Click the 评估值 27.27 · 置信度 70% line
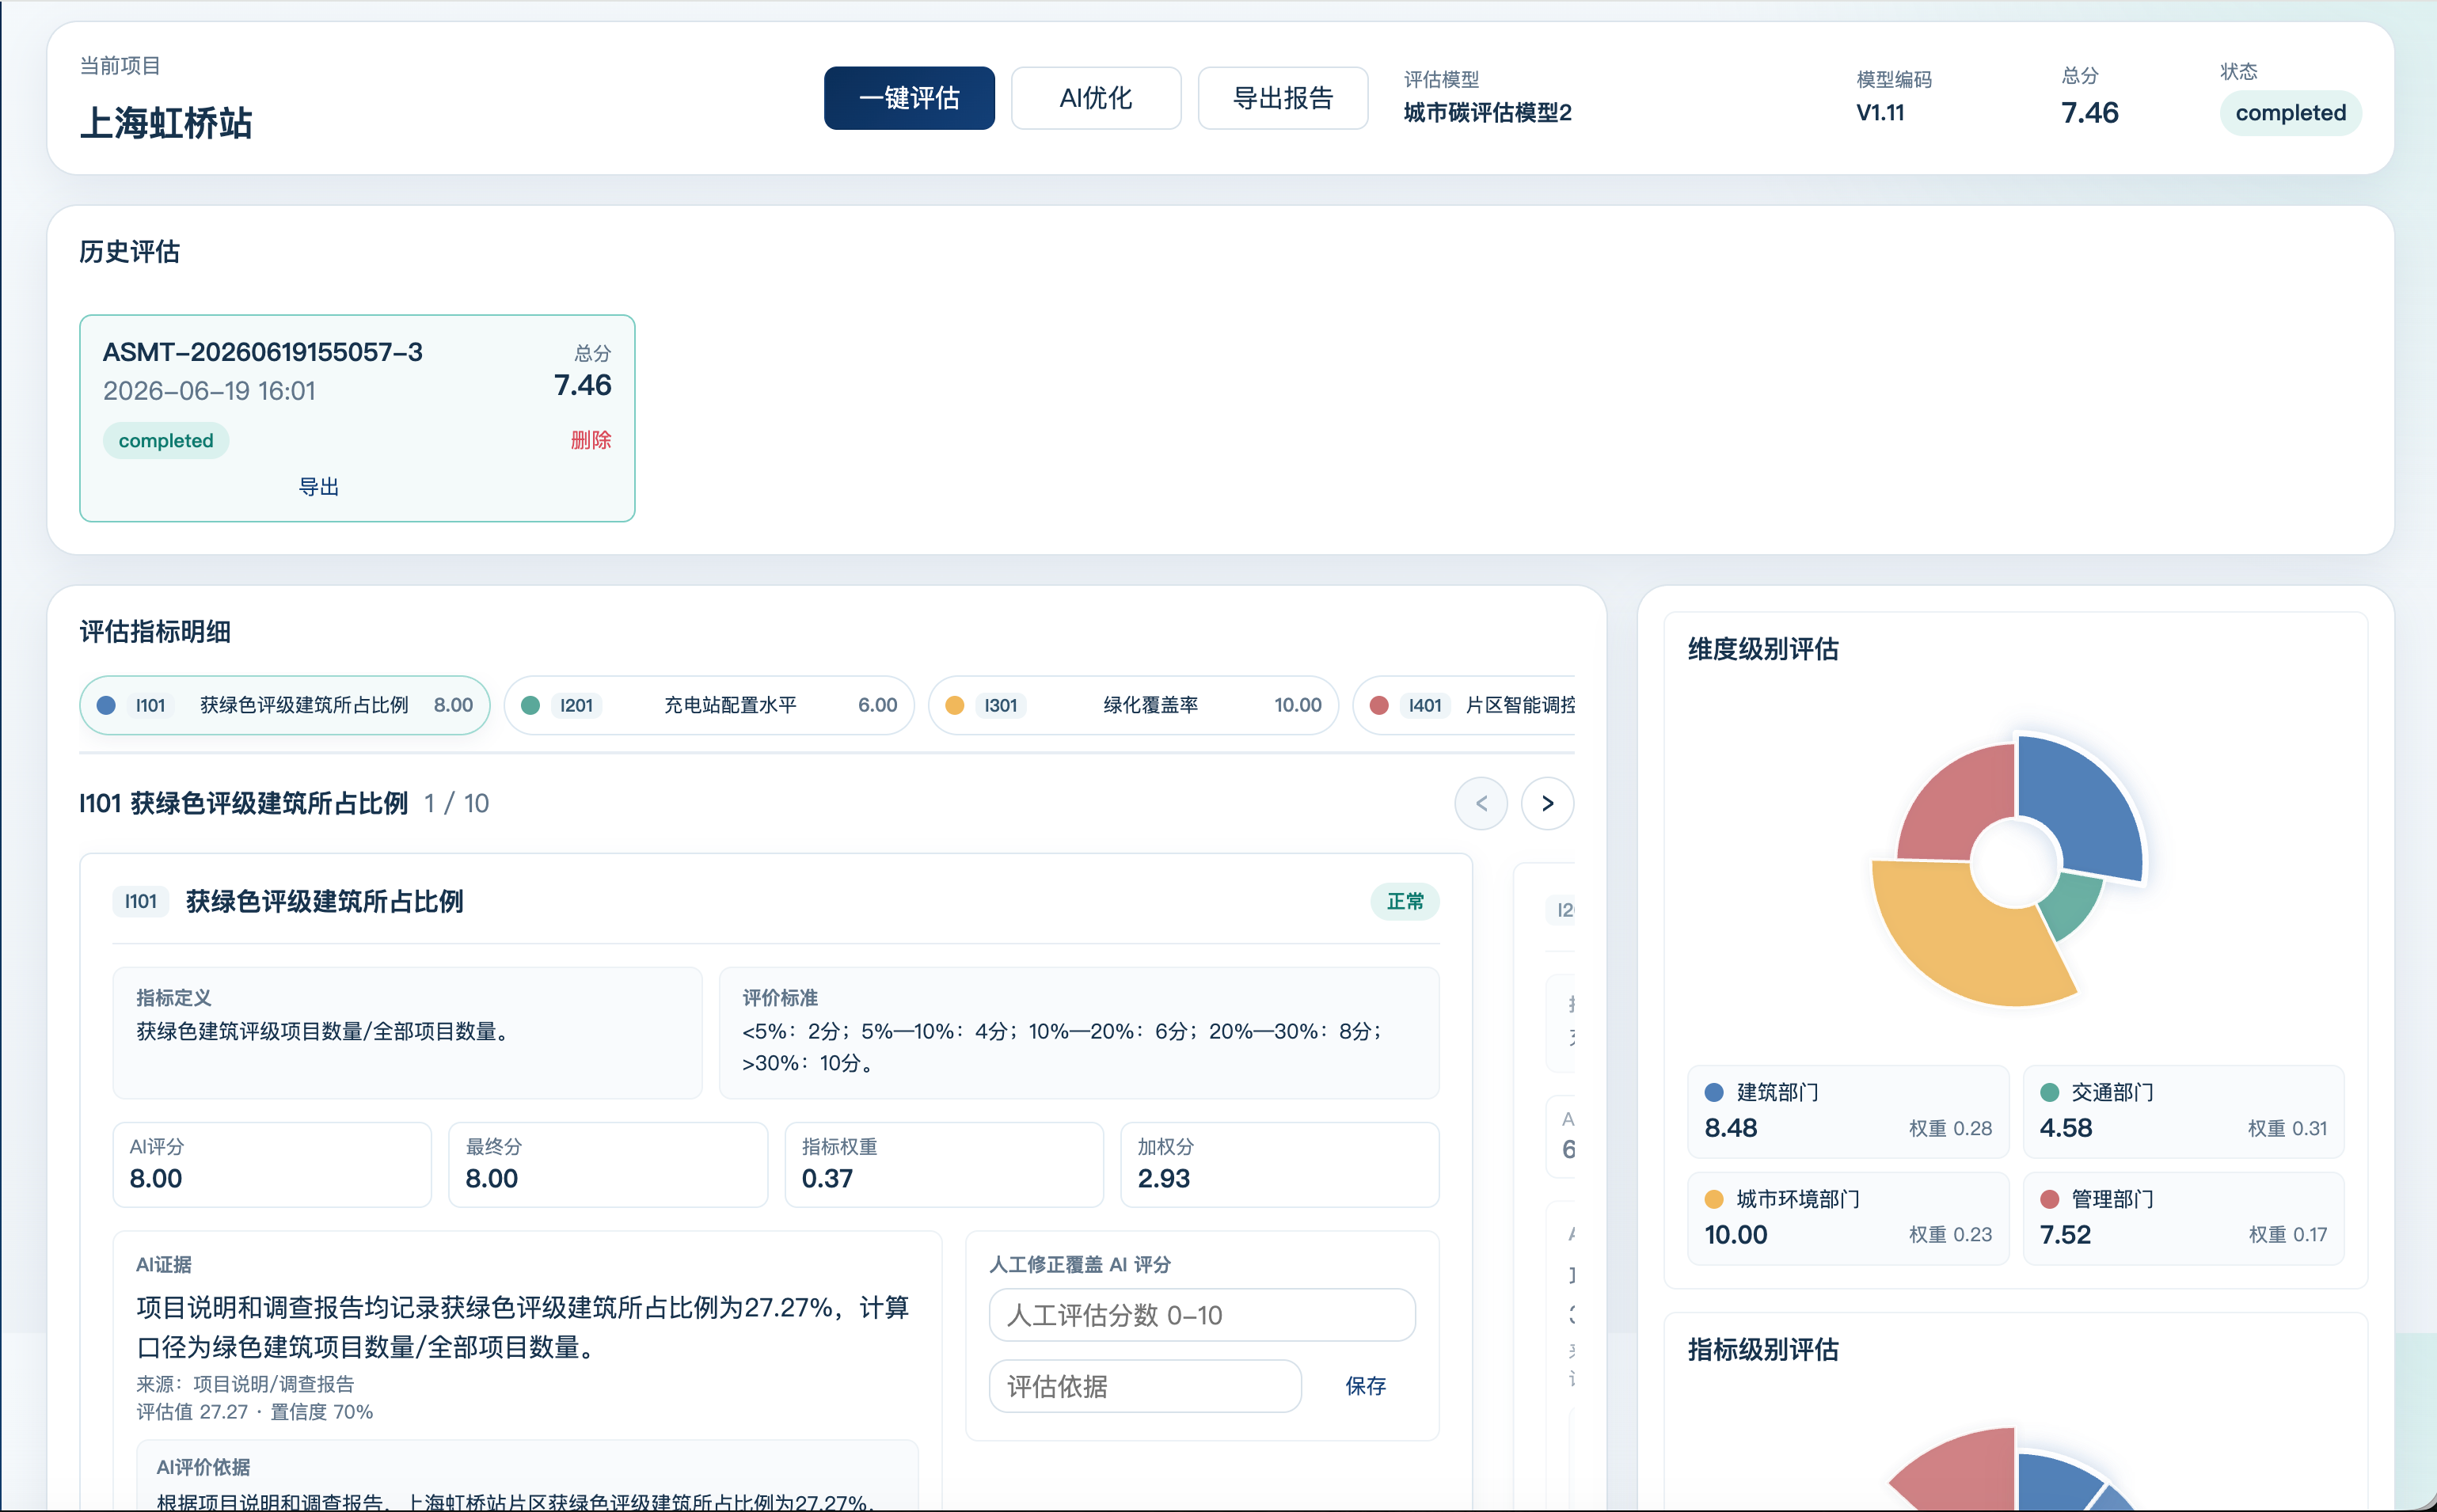 point(254,1412)
